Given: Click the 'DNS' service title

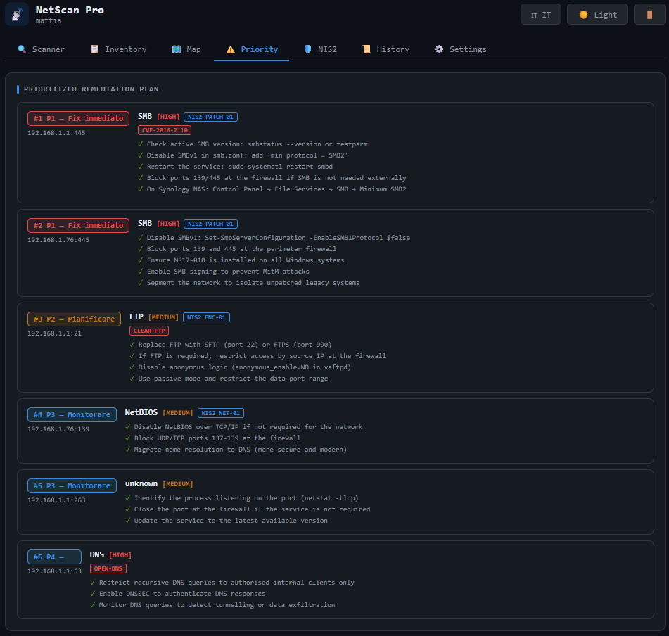Looking at the screenshot, I should tap(97, 554).
